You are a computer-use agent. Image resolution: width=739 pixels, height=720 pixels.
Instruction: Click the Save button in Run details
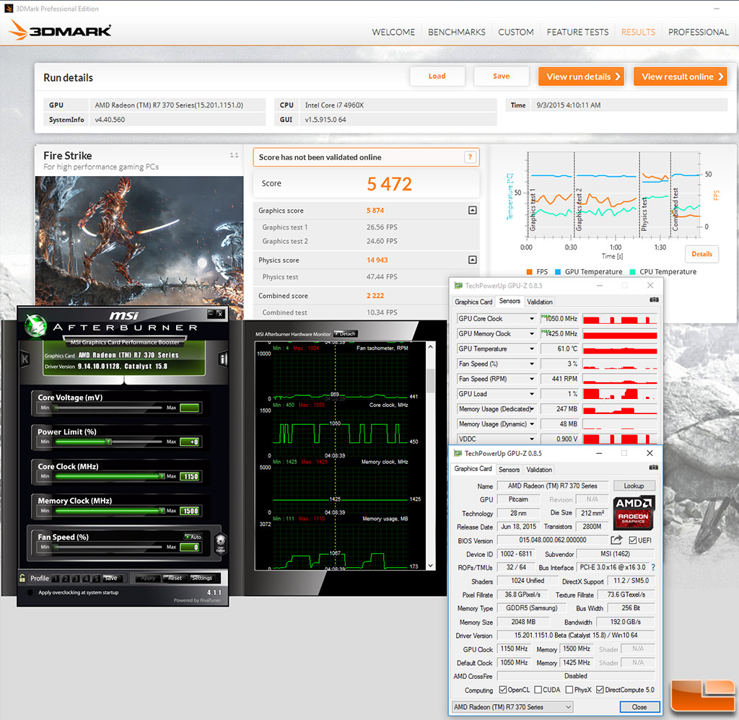pyautogui.click(x=501, y=76)
